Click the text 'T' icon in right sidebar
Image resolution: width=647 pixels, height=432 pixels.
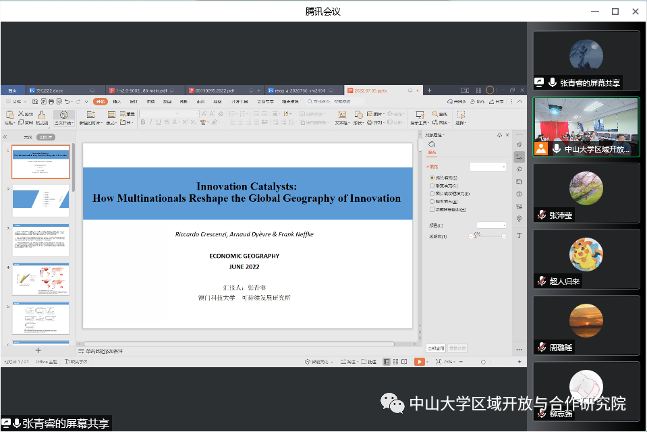pyautogui.click(x=519, y=236)
